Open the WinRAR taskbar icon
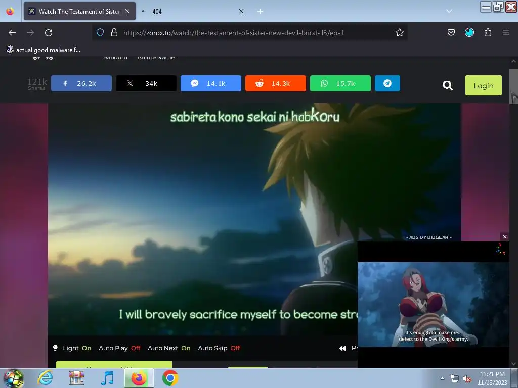Image resolution: width=518 pixels, height=388 pixels. coord(76,378)
